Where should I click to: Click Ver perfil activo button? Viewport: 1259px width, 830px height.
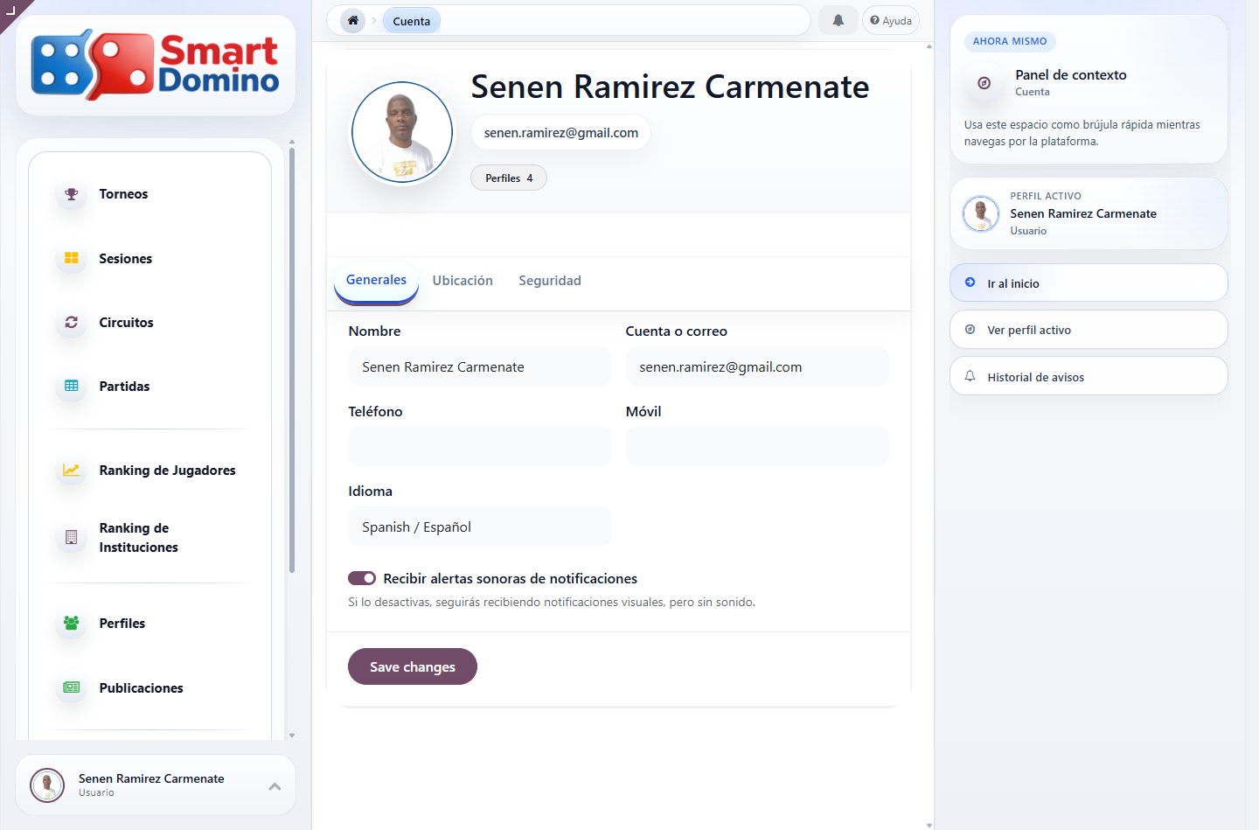coord(1089,330)
